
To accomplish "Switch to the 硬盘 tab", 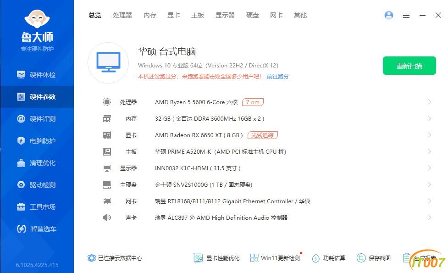I will (253, 16).
